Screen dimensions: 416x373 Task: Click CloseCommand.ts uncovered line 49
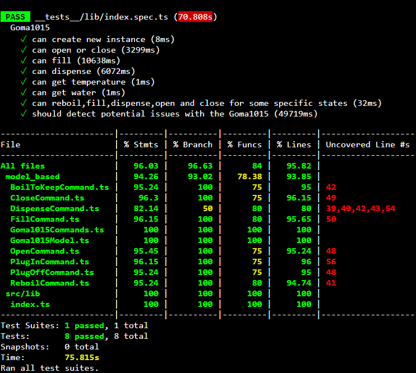click(x=331, y=198)
